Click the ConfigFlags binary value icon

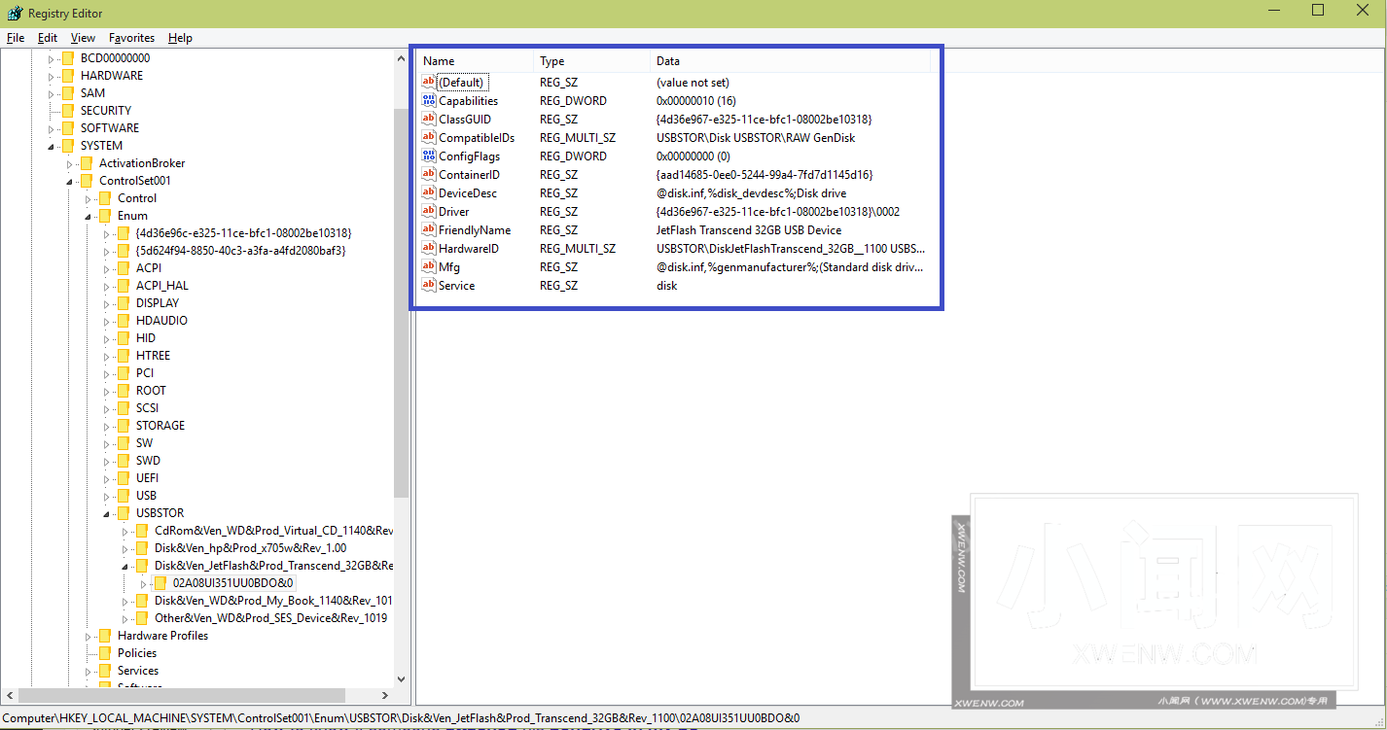429,156
